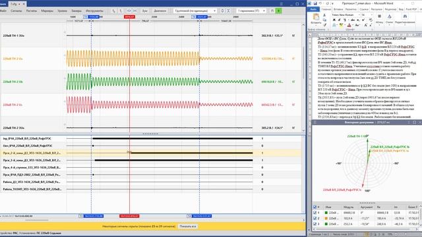Open the Маркеры menu

pyautogui.click(x=47, y=11)
